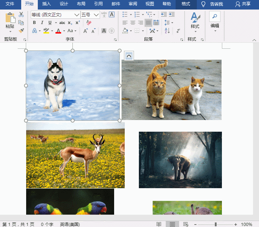
Task: Click 100% zoom level
Action: coord(246,225)
